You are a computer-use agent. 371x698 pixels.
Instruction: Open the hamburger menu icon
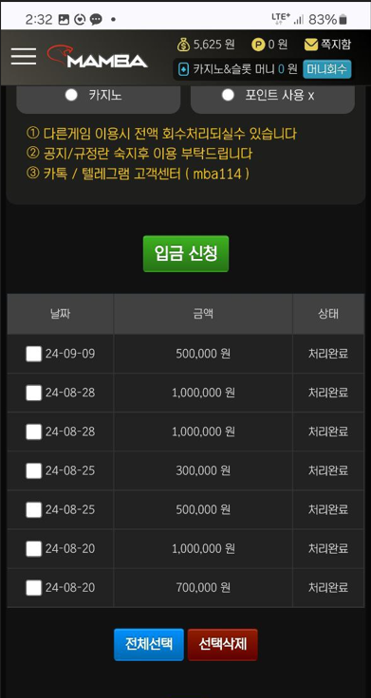point(24,56)
